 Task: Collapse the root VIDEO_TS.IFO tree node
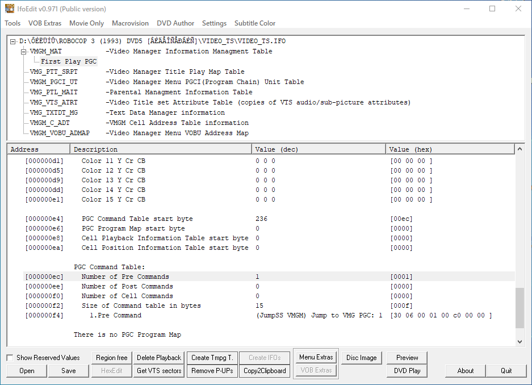click(x=13, y=41)
